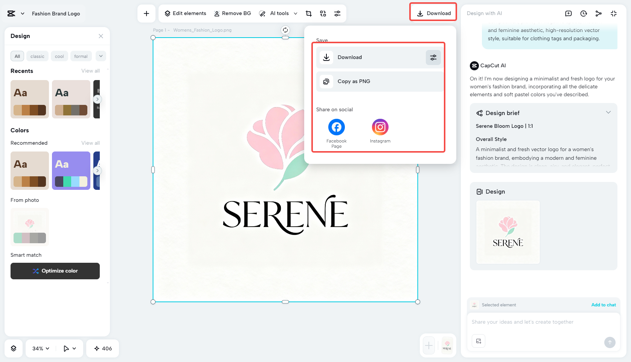The width and height of the screenshot is (631, 362).
Task: Open the Crop tool
Action: 309,13
